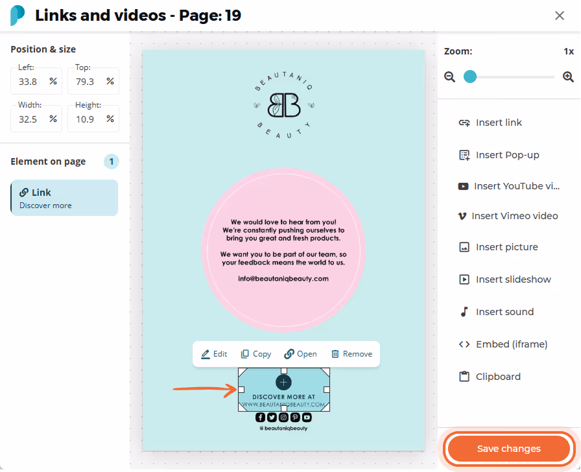
Task: Click the Insert link option
Action: click(490, 123)
